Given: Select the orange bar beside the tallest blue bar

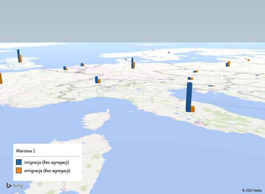Looking at the screenshot, I should pos(193,109).
